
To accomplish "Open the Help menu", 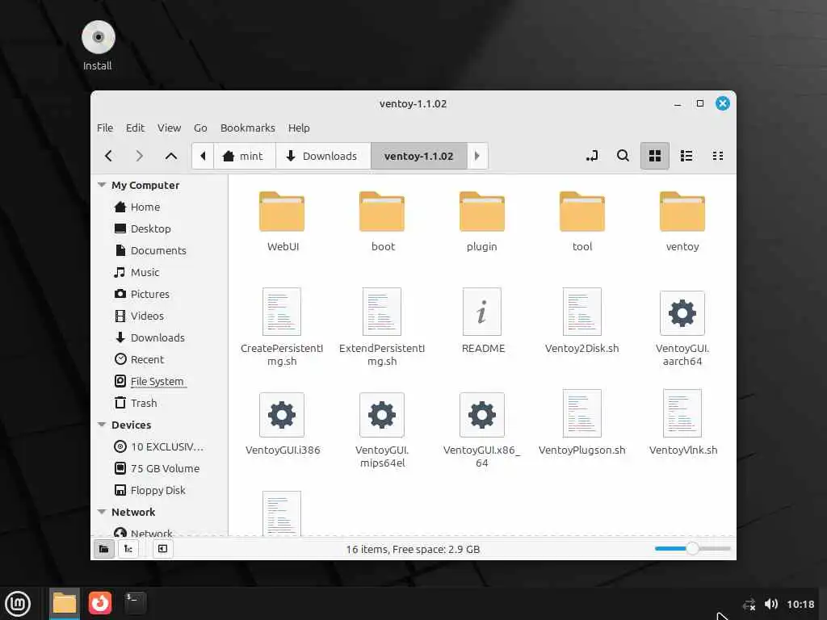I will pos(299,128).
